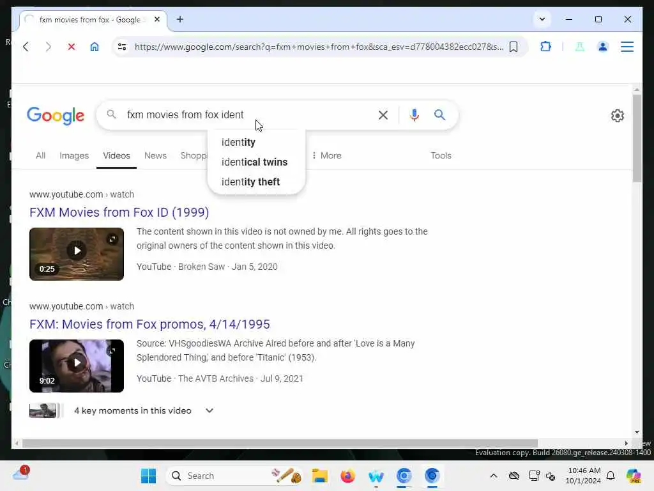View site information icon in address bar
The height and width of the screenshot is (491, 654).
(122, 47)
